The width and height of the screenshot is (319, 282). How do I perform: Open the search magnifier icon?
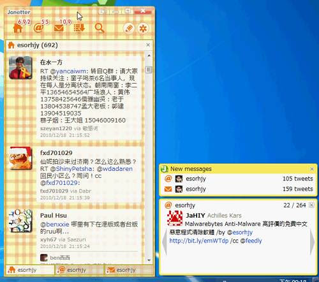100,28
